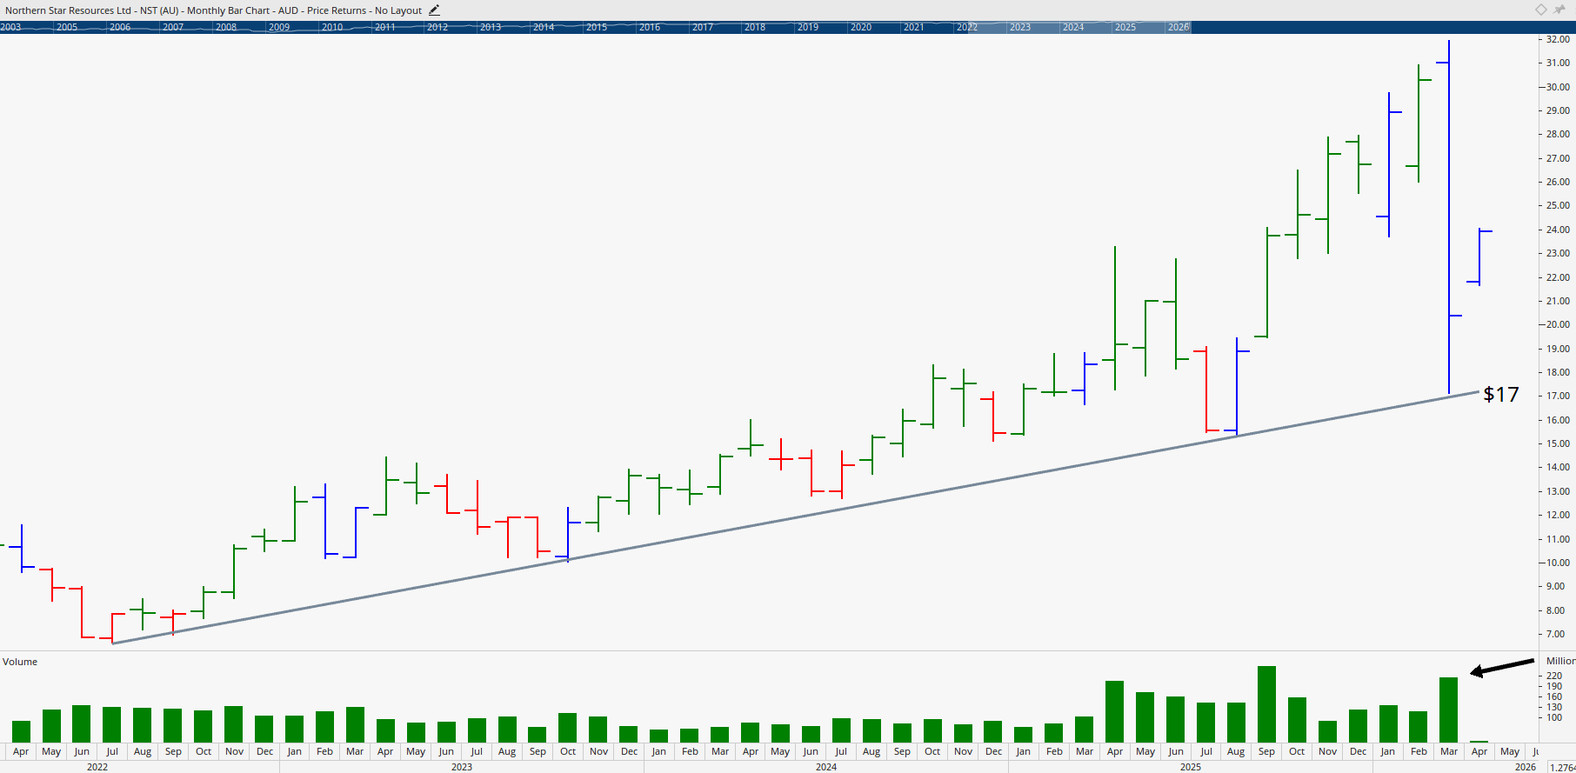This screenshot has height=773, width=1576.
Task: Click the 7.00 price axis label
Action: tap(1556, 634)
